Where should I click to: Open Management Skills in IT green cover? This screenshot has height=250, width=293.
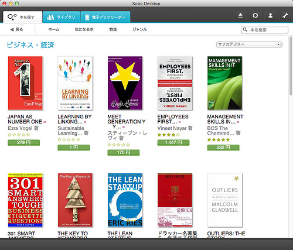pyautogui.click(x=225, y=83)
